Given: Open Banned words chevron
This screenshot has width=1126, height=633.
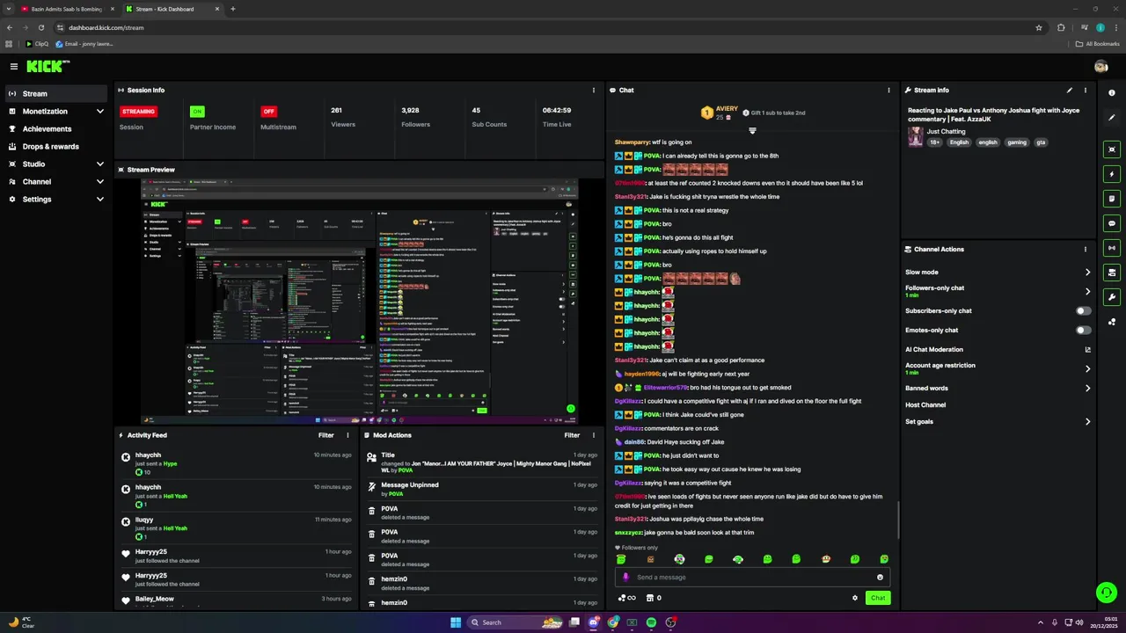Looking at the screenshot, I should point(1087,388).
